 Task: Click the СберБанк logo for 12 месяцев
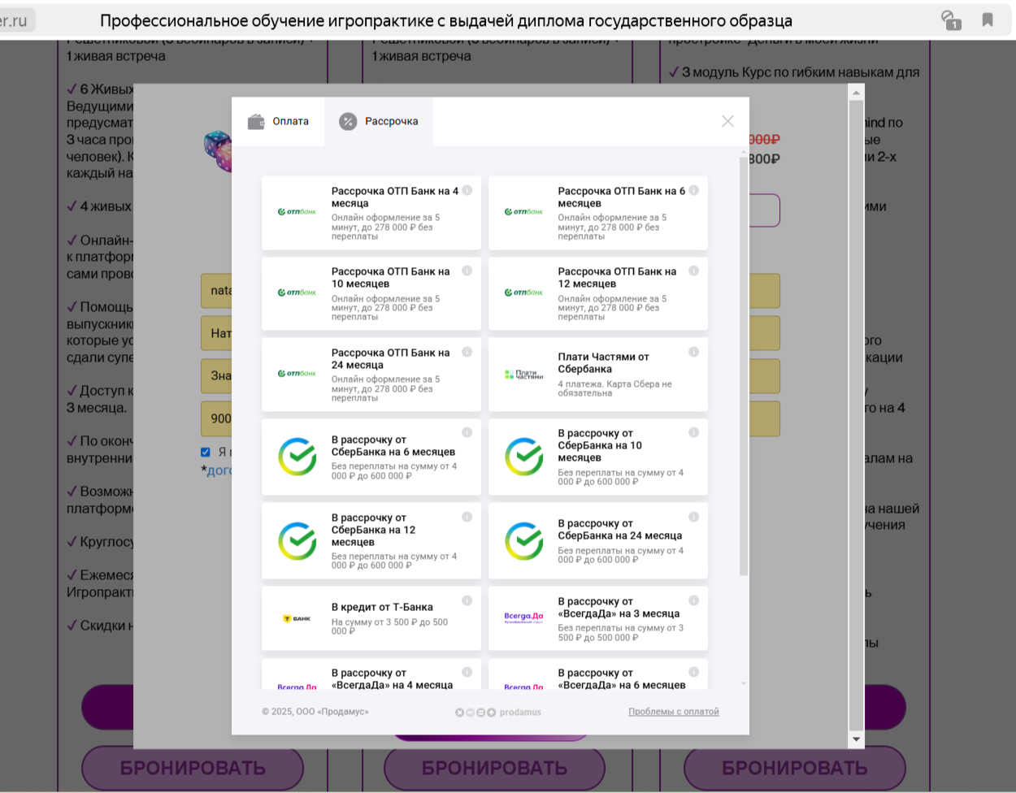coord(297,541)
